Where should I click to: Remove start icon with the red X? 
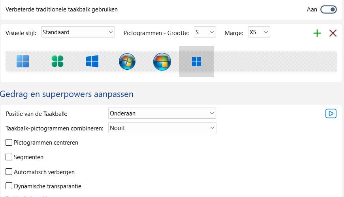[x=333, y=33]
